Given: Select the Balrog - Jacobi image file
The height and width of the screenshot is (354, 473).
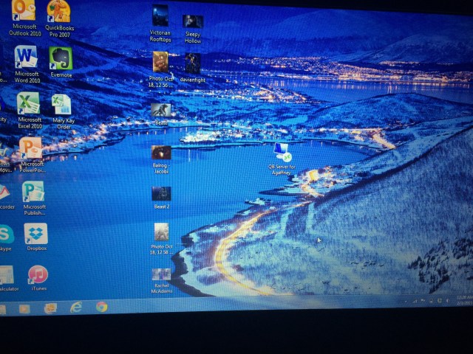Looking at the screenshot, I should [x=161, y=153].
